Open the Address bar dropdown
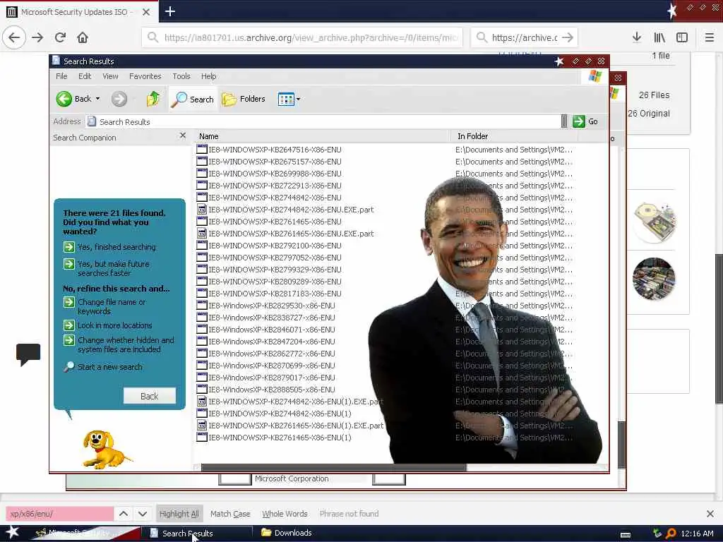723x542 pixels. pyautogui.click(x=564, y=121)
